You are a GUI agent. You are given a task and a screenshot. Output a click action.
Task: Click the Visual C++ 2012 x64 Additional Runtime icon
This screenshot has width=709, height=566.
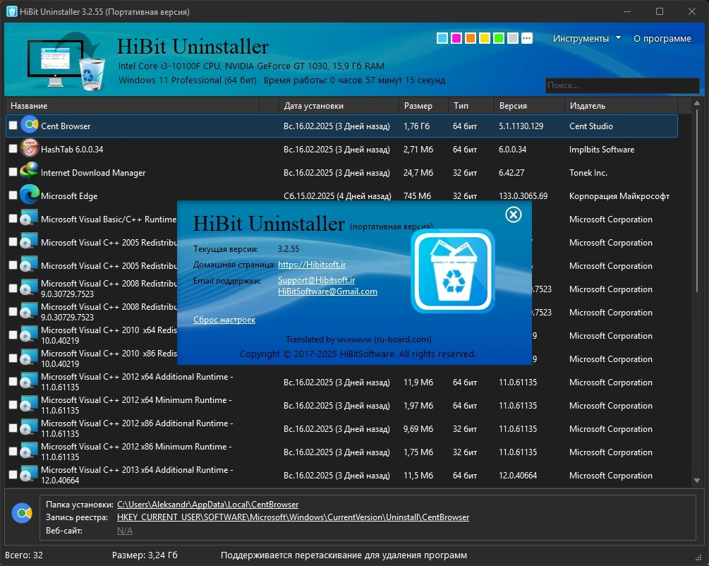(x=30, y=381)
